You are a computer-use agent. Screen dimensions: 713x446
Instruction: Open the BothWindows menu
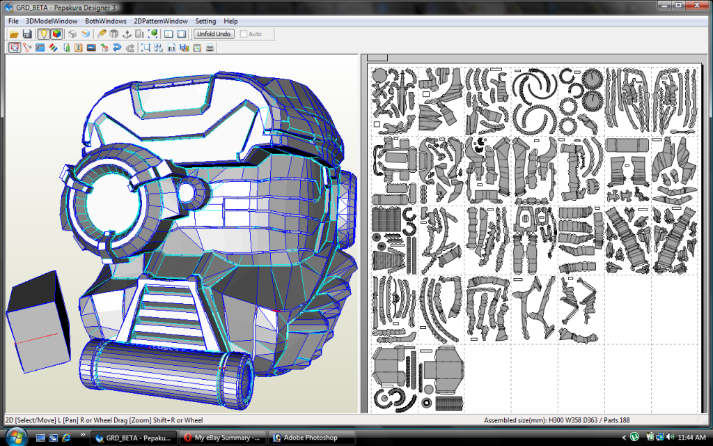[x=106, y=21]
